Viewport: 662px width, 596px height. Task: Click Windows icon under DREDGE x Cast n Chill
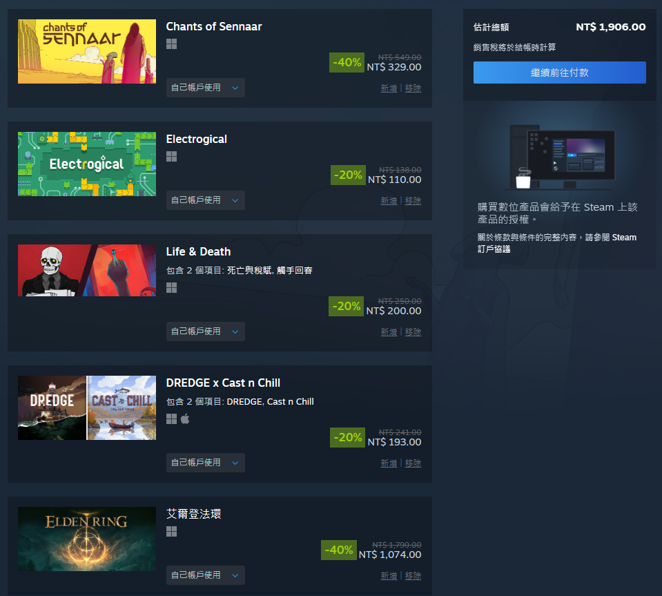[x=171, y=419]
